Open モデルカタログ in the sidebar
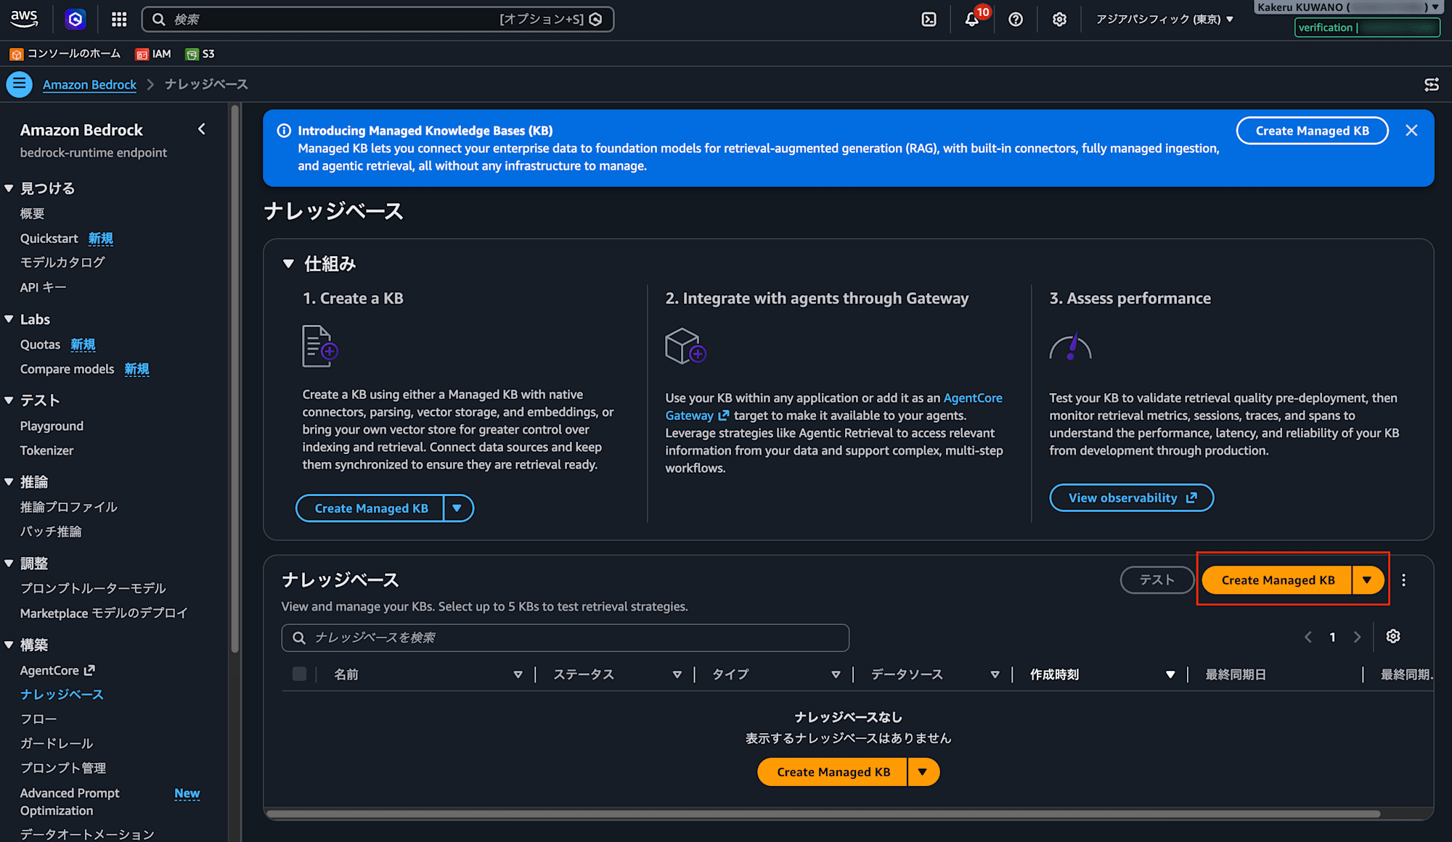This screenshot has height=842, width=1452. click(x=62, y=263)
